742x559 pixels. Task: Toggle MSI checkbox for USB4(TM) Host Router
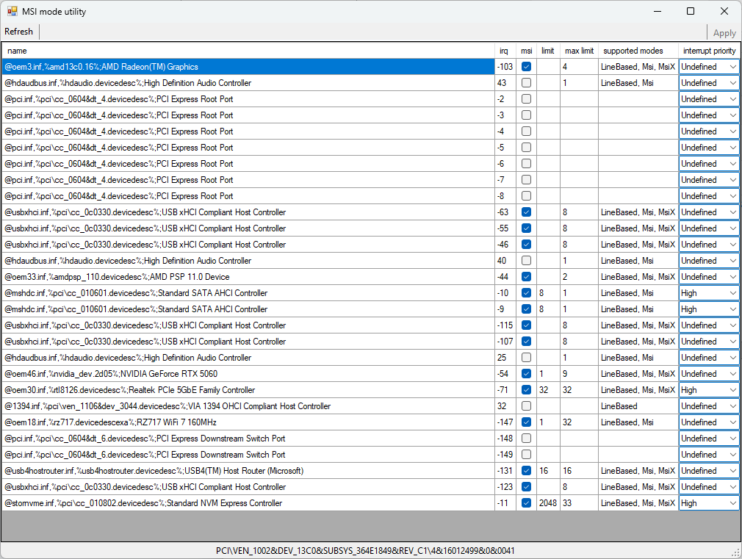[x=526, y=471]
